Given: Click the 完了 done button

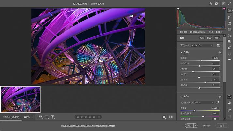Looking at the screenshot, I should [222, 126].
